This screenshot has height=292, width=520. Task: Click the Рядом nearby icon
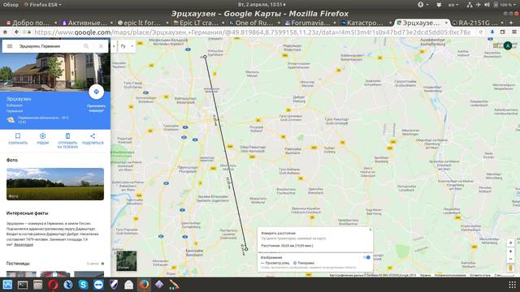[42, 135]
